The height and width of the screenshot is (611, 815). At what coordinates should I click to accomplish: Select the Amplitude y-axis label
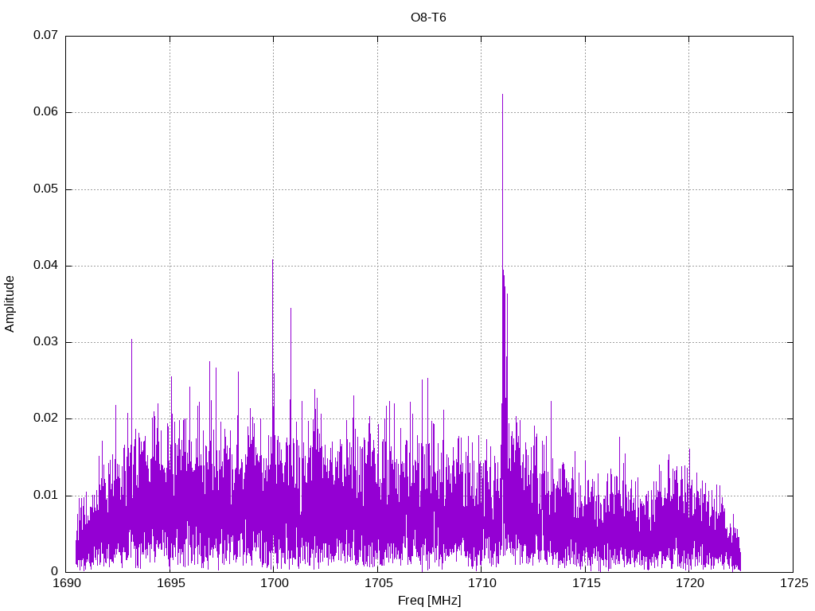tap(10, 304)
